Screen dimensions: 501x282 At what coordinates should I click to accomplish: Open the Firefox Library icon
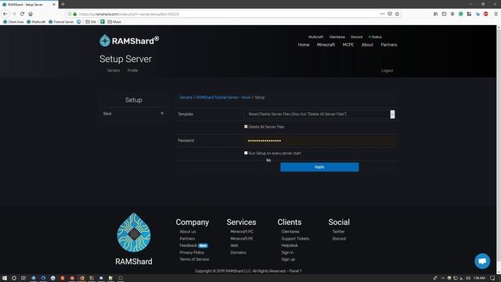click(436, 14)
